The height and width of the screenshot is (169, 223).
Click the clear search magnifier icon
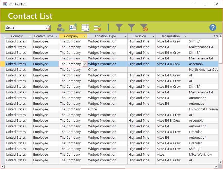48,28
